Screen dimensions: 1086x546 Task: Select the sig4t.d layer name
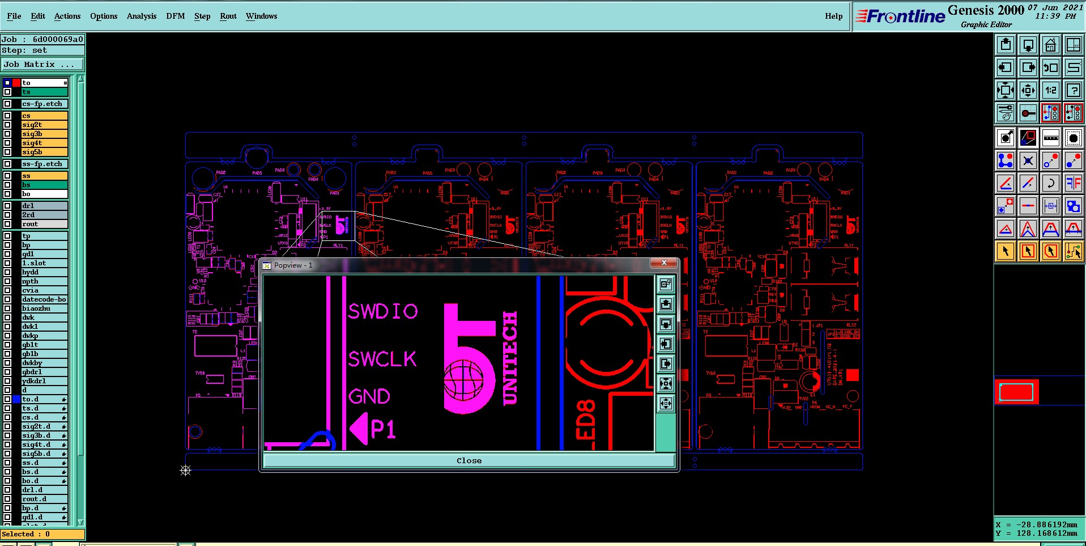(x=45, y=445)
